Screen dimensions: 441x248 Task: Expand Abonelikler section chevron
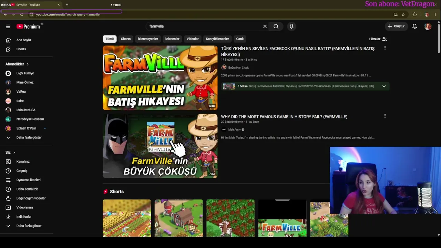[x=28, y=64]
